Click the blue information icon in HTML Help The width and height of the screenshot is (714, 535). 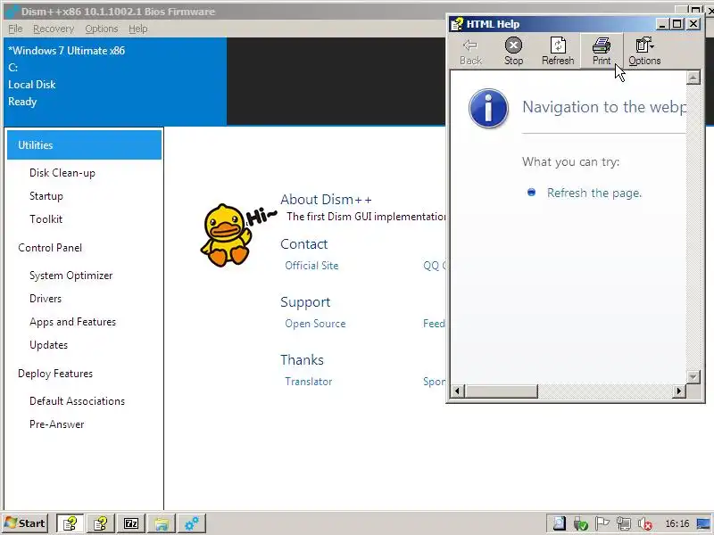coord(488,108)
